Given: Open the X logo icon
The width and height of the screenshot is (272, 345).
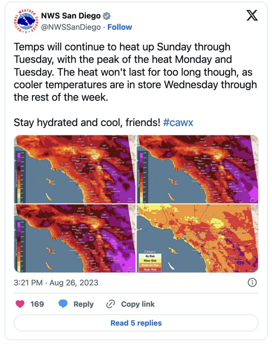Looking at the screenshot, I should coord(252,15).
